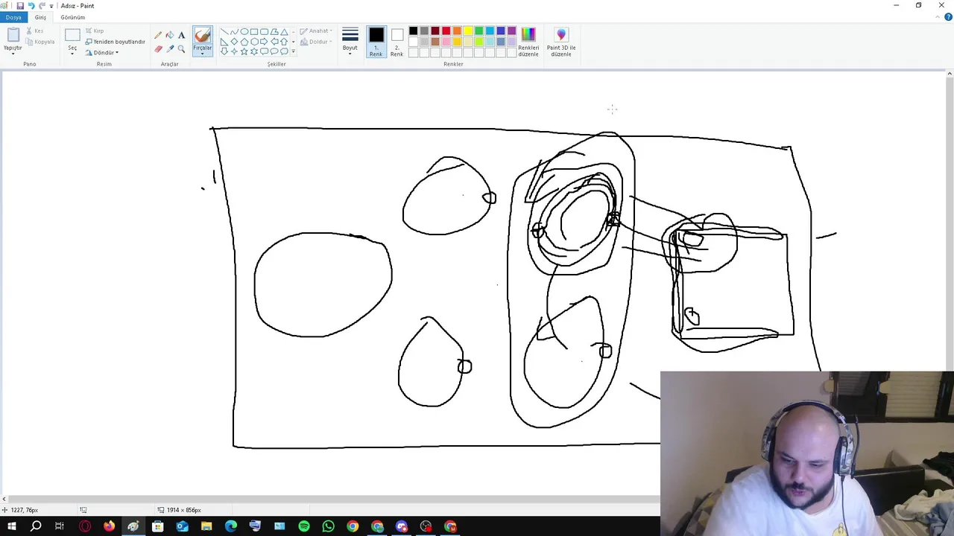Screen dimensions: 954x536
Task: Launch Firefox from the taskbar
Action: pyautogui.click(x=109, y=526)
